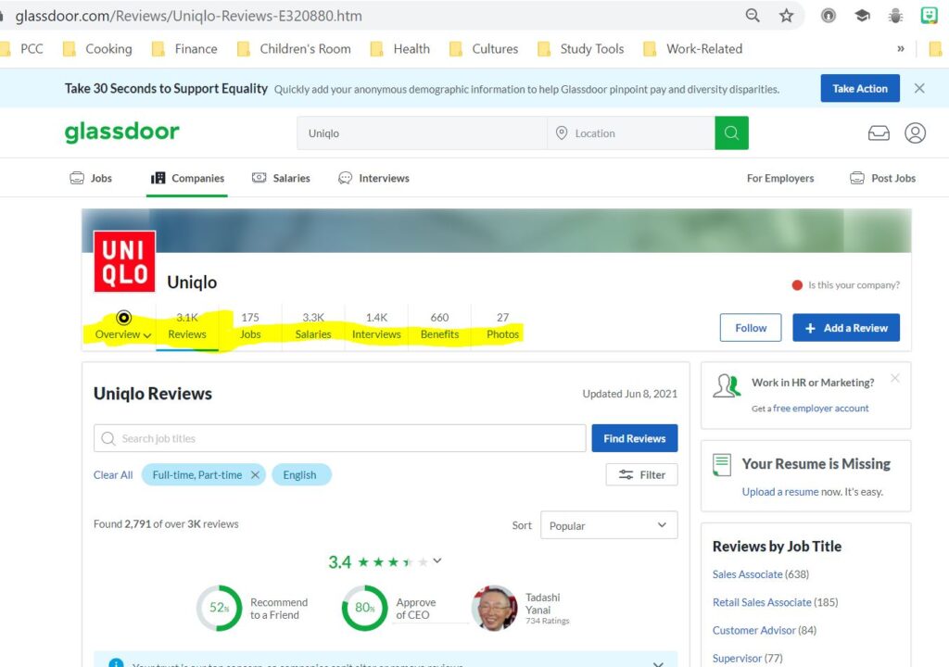Open the Work-Related bookmark folder

click(x=693, y=48)
